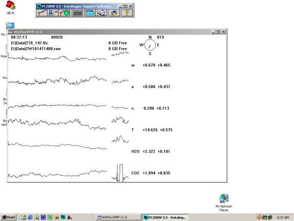Image resolution: width=294 pixels, height=221 pixels.
Task: Click the H2O channel label
Action: coord(135,151)
